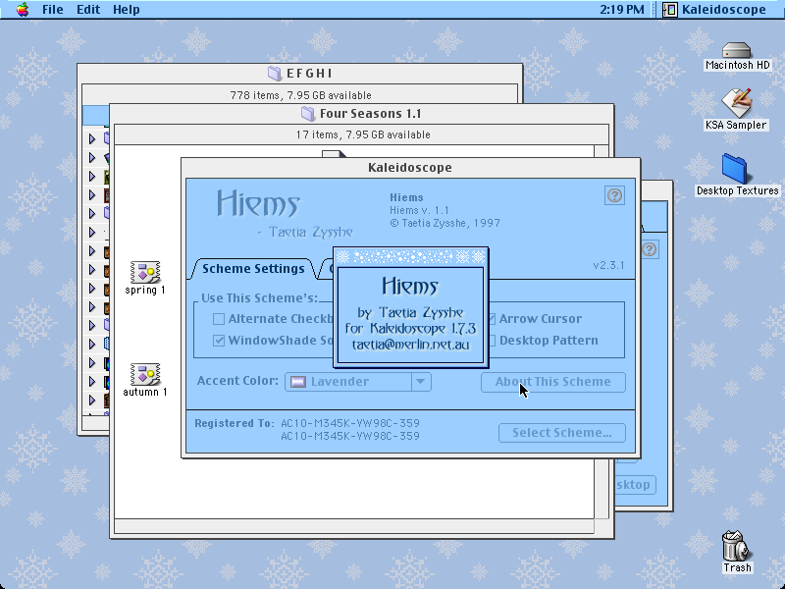The width and height of the screenshot is (785, 589).
Task: Click the Four Seasons 1.1 vertical scrollbar
Action: [602, 333]
